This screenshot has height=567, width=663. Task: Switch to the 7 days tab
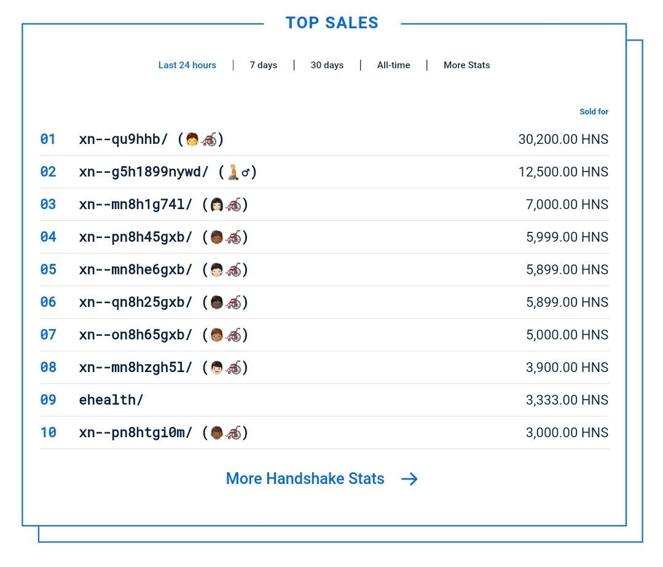(263, 65)
